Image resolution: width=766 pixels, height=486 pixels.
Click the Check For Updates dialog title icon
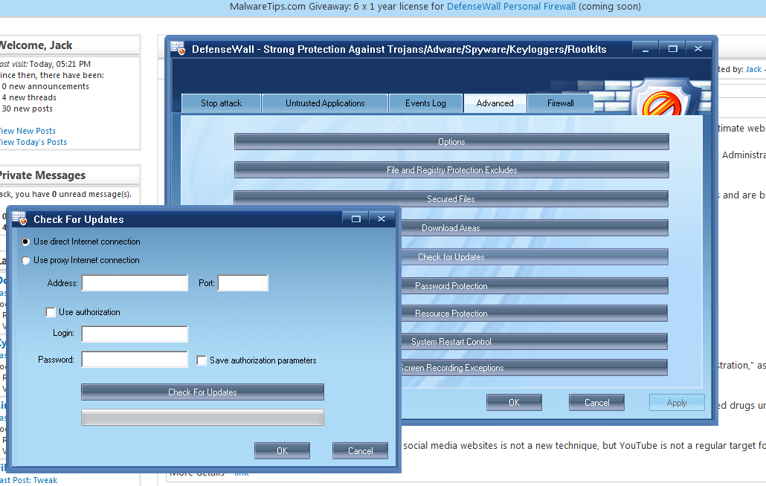click(19, 218)
